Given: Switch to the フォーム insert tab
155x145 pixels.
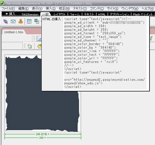Looking at the screenshot, I should [x=75, y=14].
